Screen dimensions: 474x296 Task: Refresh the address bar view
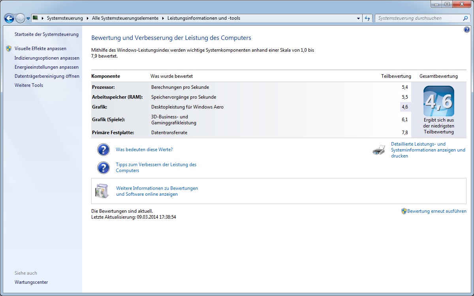coord(367,18)
